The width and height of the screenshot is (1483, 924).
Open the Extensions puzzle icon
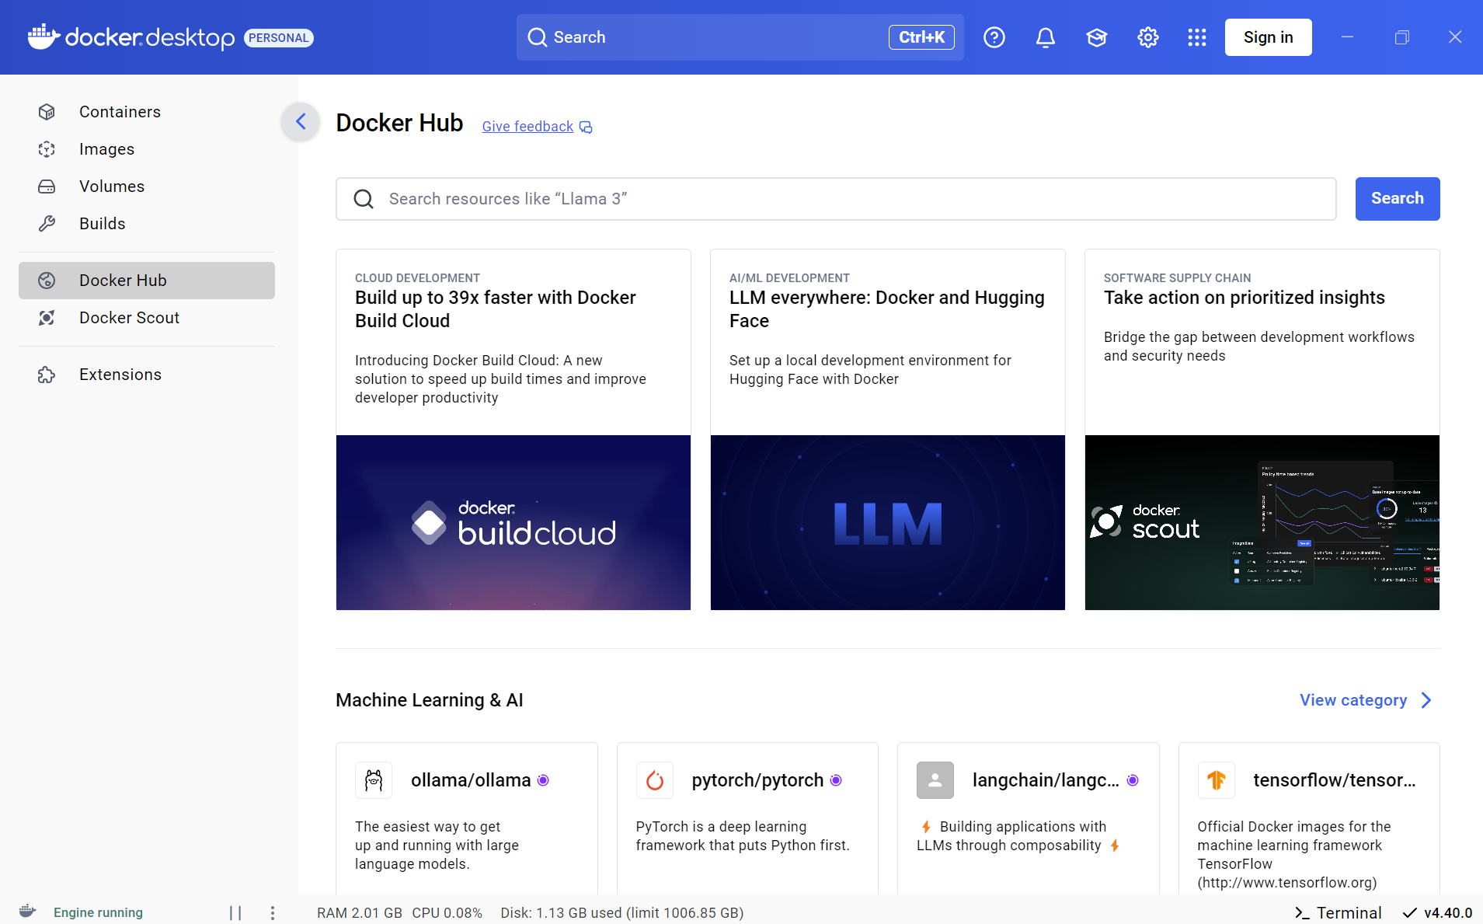click(x=47, y=374)
